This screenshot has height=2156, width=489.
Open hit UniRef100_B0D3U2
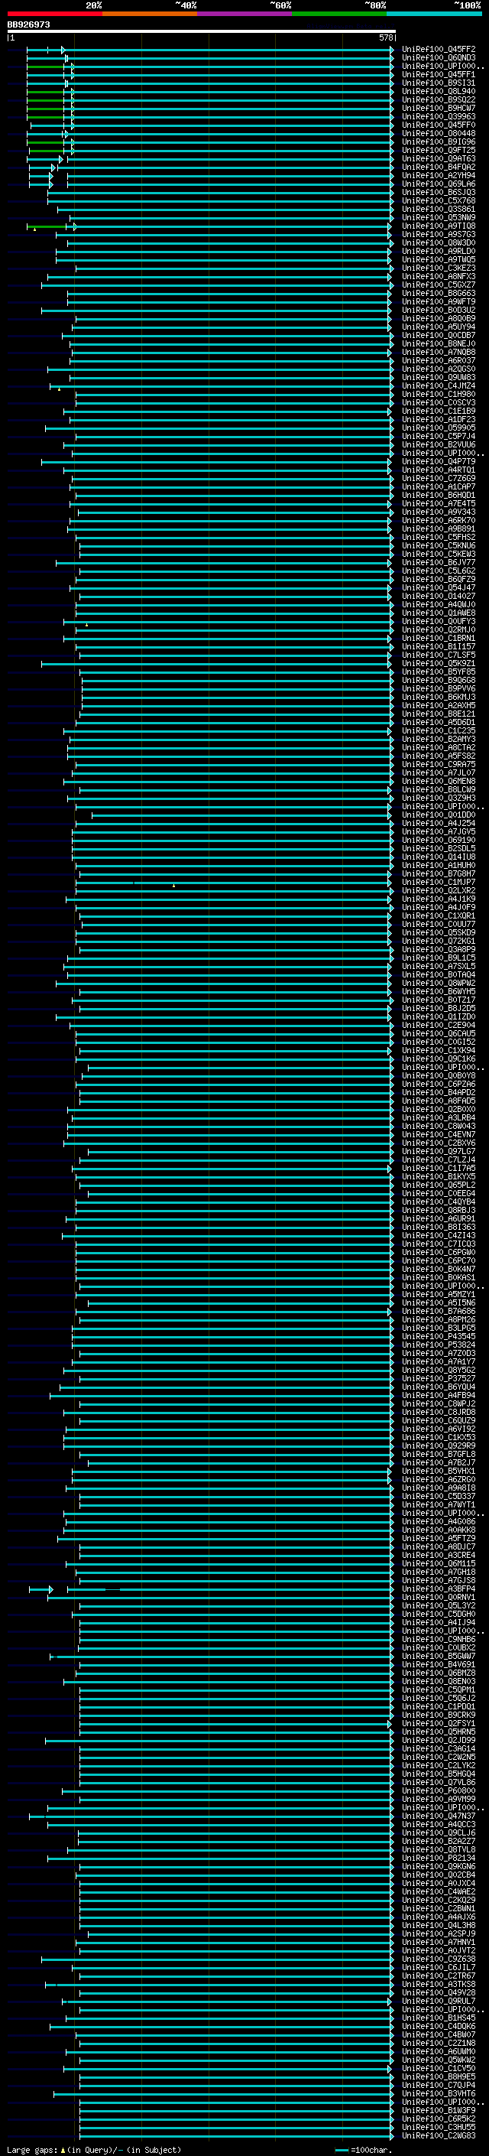(439, 310)
